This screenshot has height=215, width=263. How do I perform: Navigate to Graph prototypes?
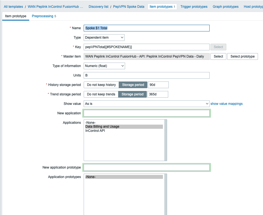pyautogui.click(x=225, y=7)
